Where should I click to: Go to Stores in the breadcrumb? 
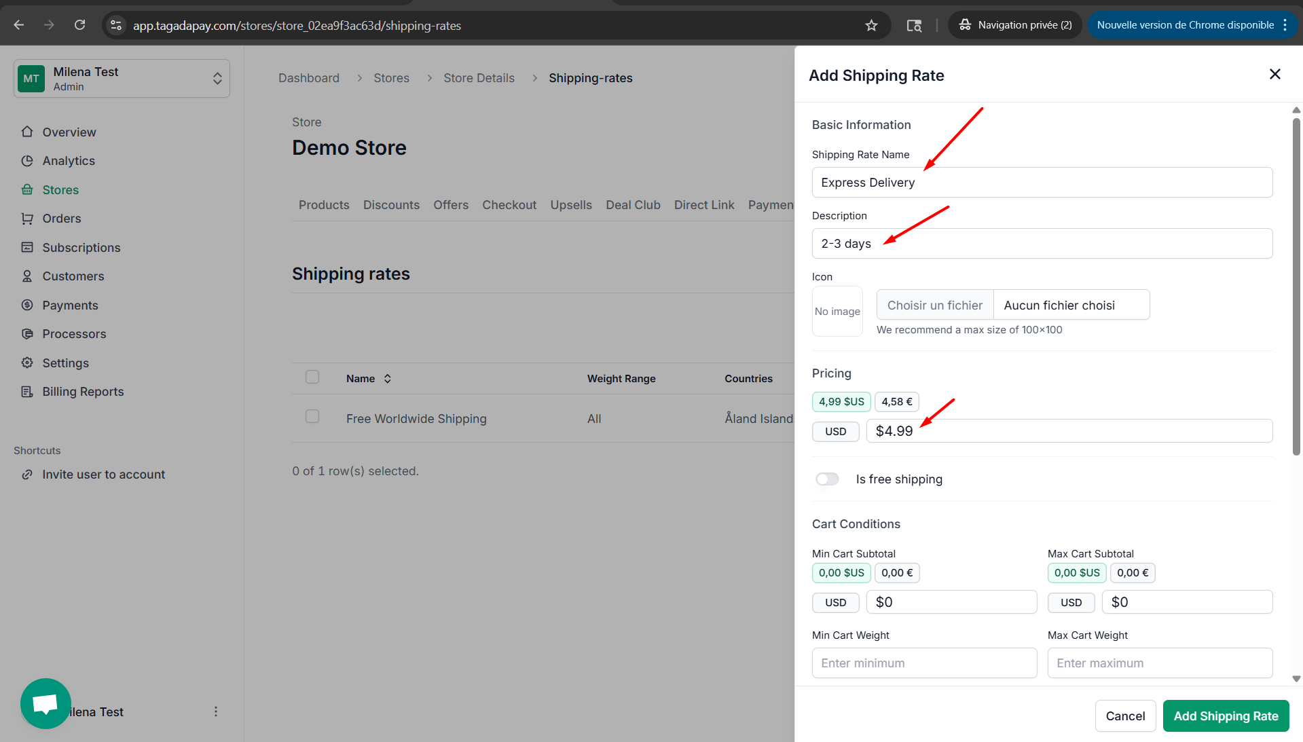coord(391,78)
